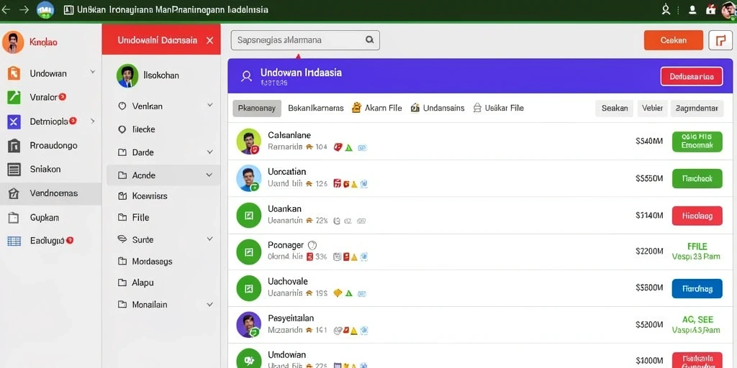The image size is (737, 368).
Task: Open the round site logo in top bar
Action: tap(45, 9)
